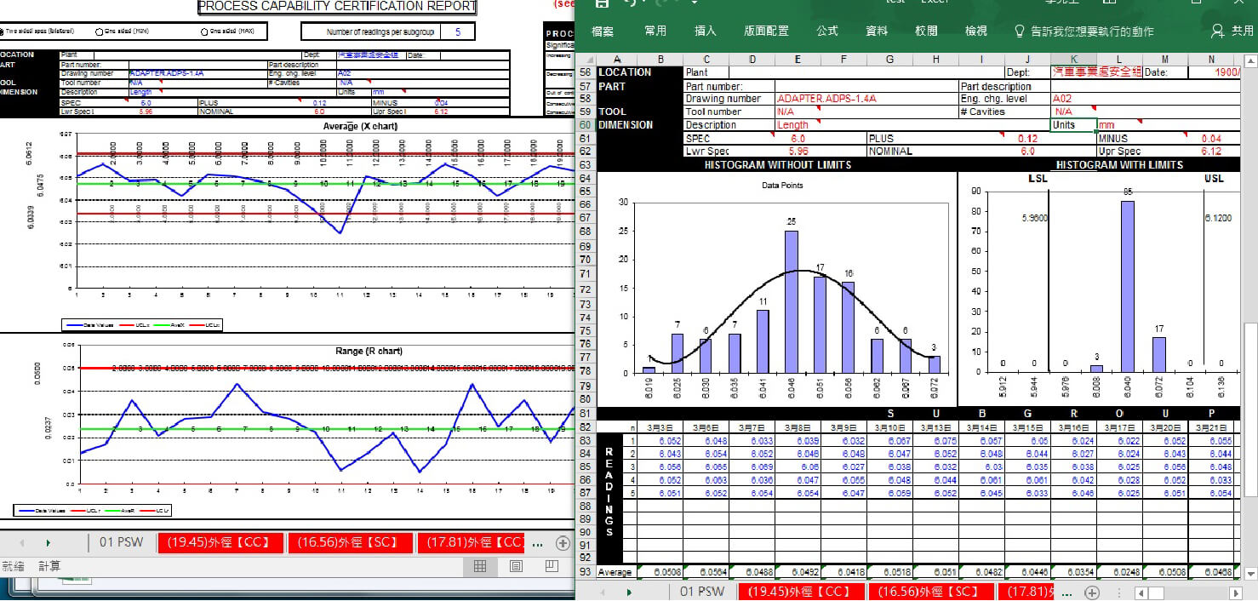Image resolution: width=1258 pixels, height=601 pixels.
Task: Add a new sheet in left window
Action: (563, 542)
